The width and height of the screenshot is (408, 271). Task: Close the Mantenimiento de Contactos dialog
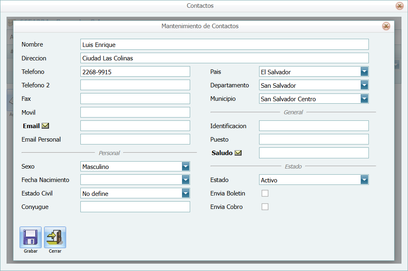coord(386,26)
